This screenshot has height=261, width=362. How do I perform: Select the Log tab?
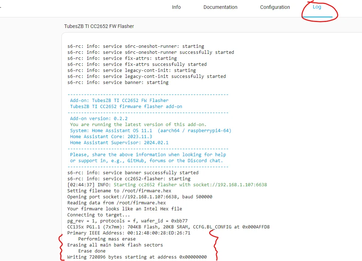[x=317, y=7]
